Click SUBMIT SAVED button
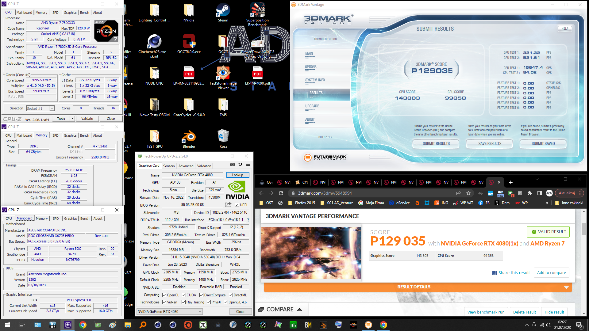 coord(543,144)
